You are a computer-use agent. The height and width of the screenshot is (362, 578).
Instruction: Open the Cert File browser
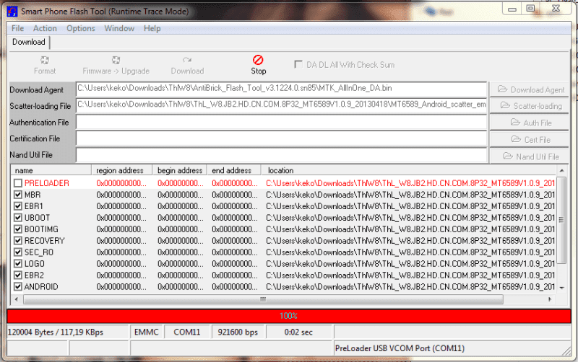[530, 139]
